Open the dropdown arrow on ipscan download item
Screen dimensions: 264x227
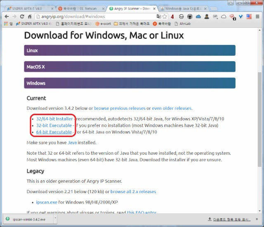coord(55,219)
